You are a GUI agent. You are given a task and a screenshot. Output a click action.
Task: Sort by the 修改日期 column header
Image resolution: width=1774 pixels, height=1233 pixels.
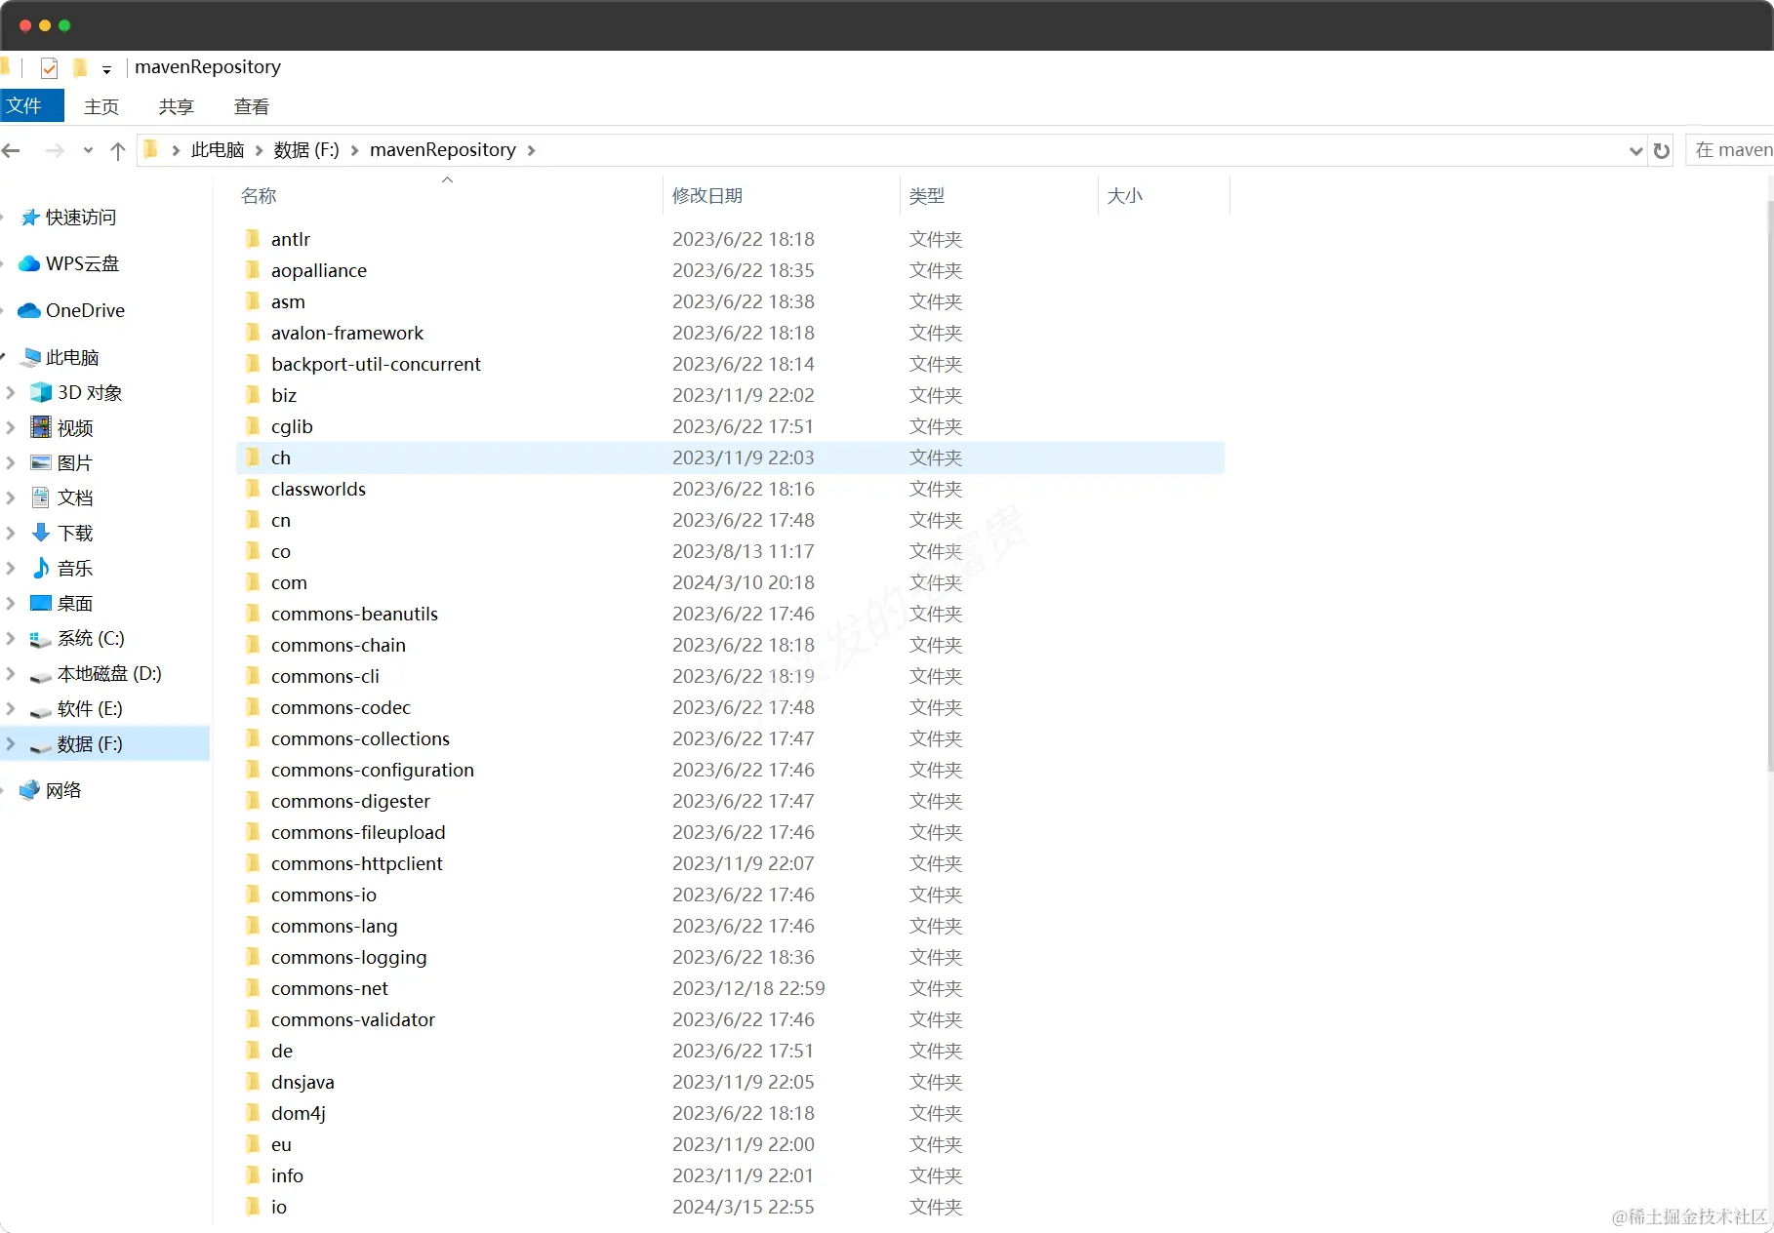click(x=781, y=195)
